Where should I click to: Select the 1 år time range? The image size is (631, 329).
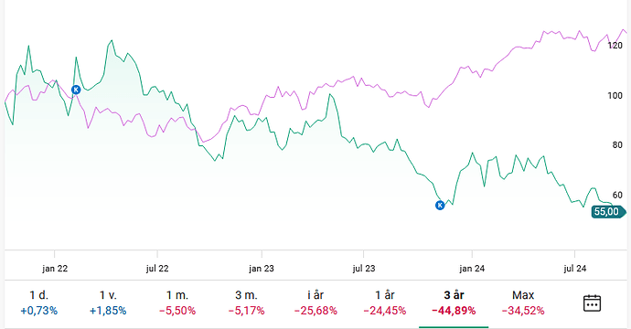coord(385,302)
